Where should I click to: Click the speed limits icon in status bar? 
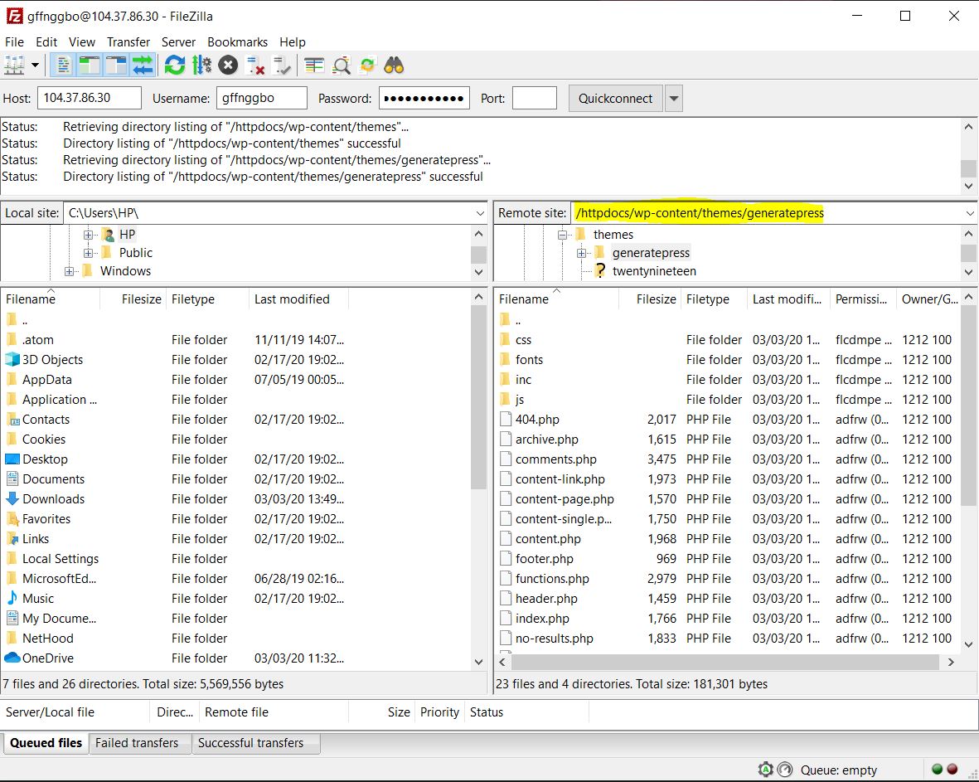coord(786,770)
